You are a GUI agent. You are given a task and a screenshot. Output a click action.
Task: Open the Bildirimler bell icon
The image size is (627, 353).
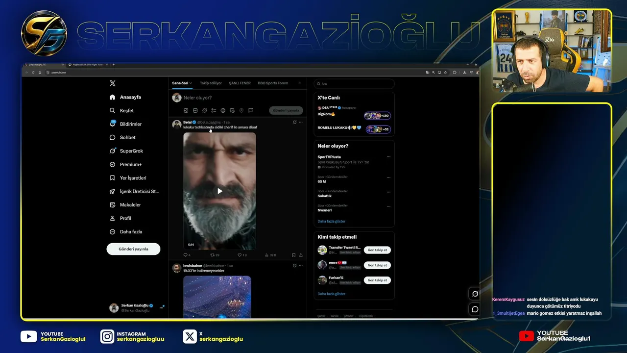click(x=113, y=124)
